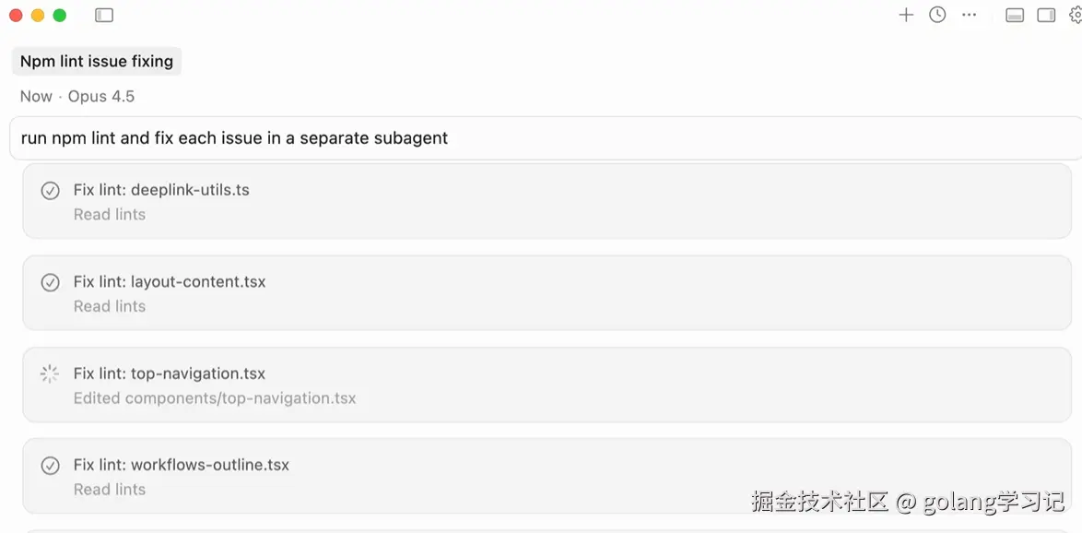This screenshot has width=1082, height=533.
Task: Open the edited components/top-navigation.tsx file link
Action: click(x=215, y=397)
